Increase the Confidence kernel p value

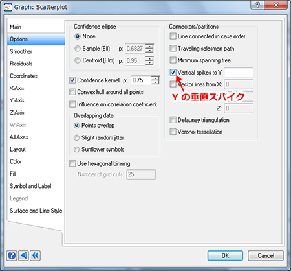[155, 78]
